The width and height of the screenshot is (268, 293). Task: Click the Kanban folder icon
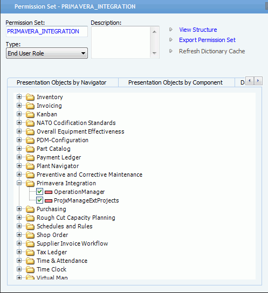[30, 114]
